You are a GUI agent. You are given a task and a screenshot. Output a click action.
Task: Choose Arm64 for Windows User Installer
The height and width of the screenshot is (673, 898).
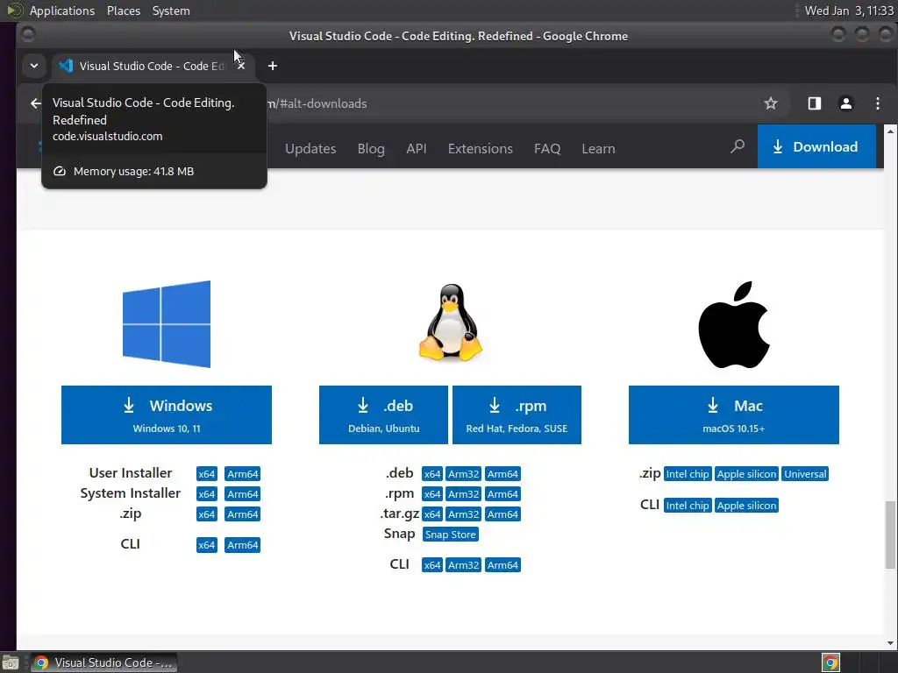tap(243, 474)
